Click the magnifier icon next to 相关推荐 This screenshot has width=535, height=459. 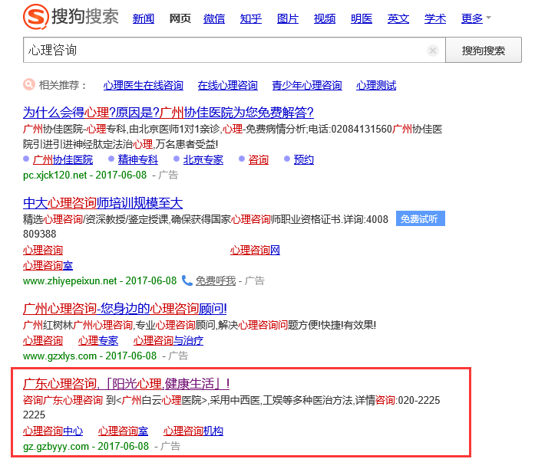click(29, 84)
